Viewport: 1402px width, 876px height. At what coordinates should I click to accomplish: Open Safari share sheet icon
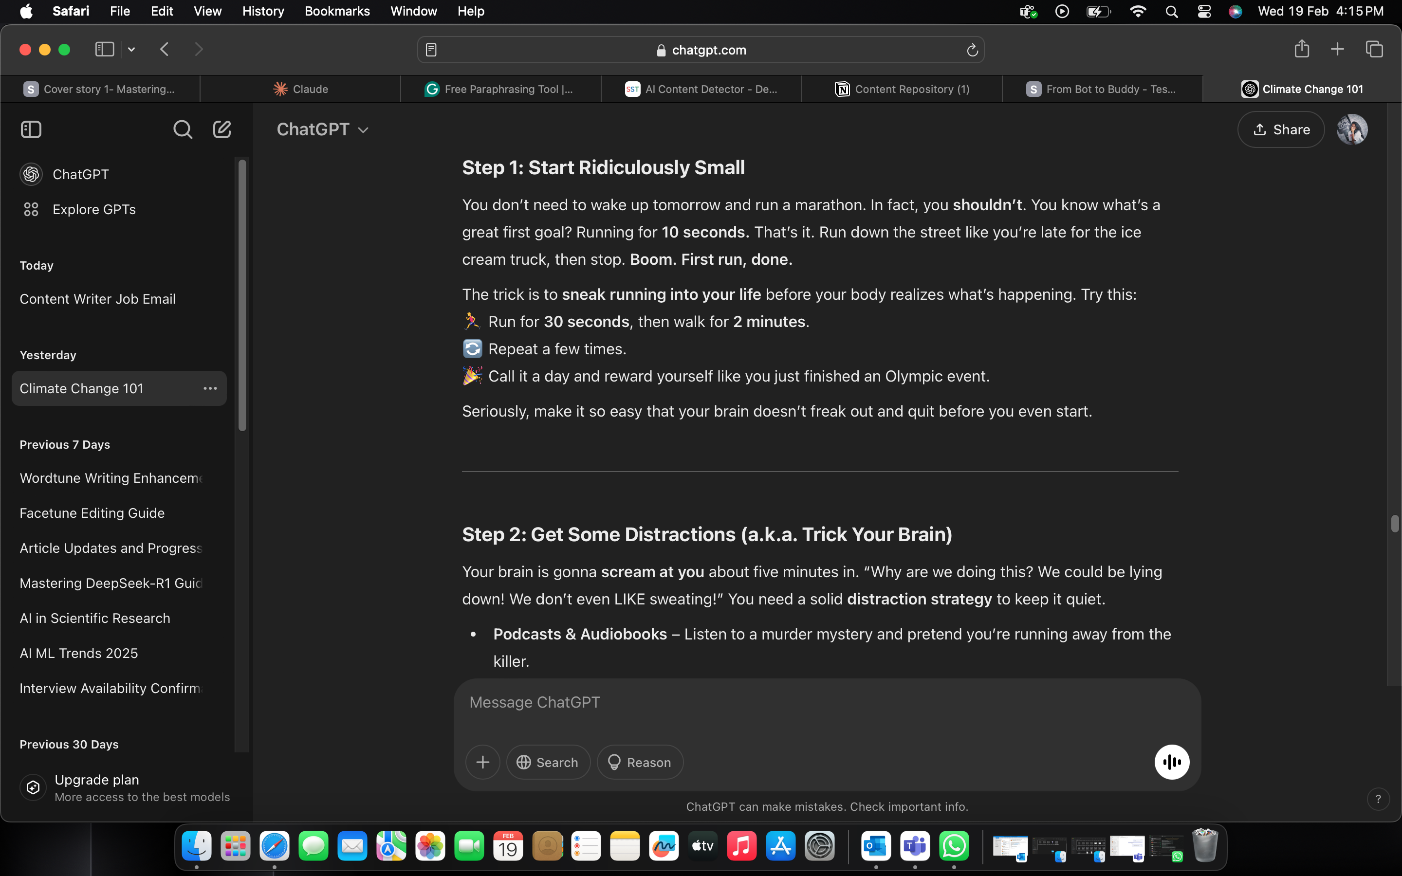tap(1301, 49)
